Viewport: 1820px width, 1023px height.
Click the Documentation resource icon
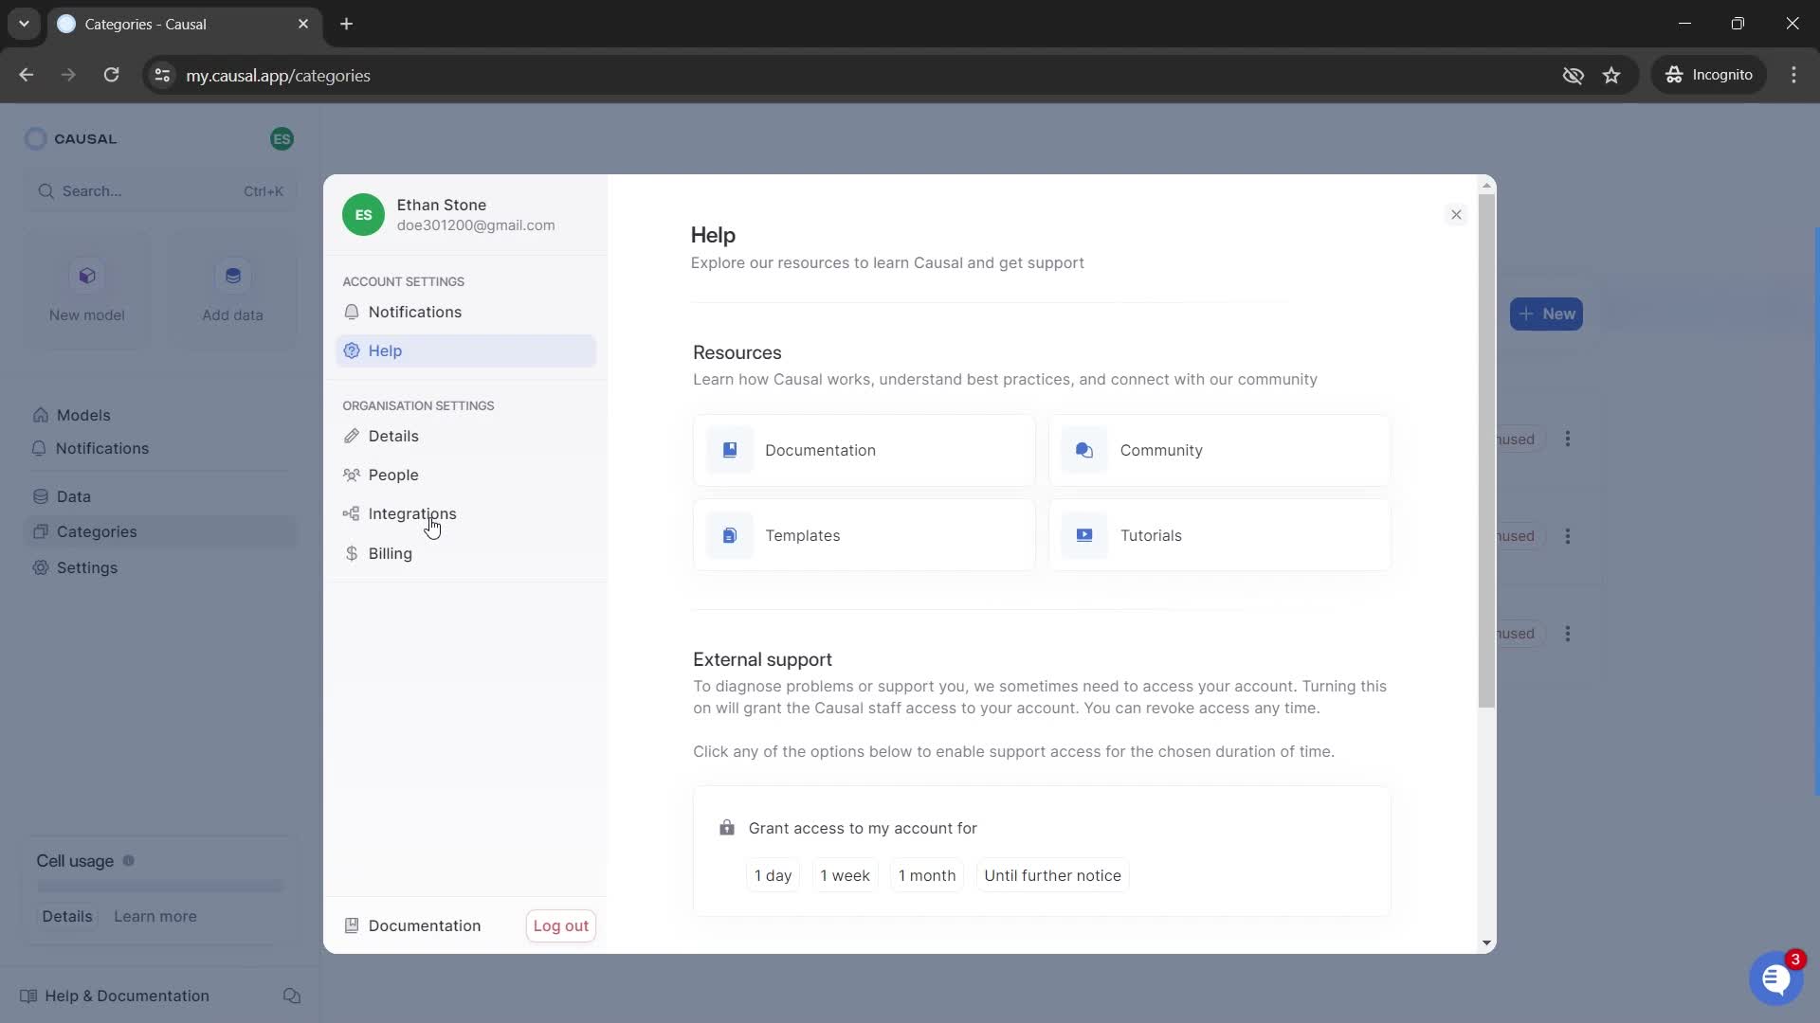[x=730, y=450]
